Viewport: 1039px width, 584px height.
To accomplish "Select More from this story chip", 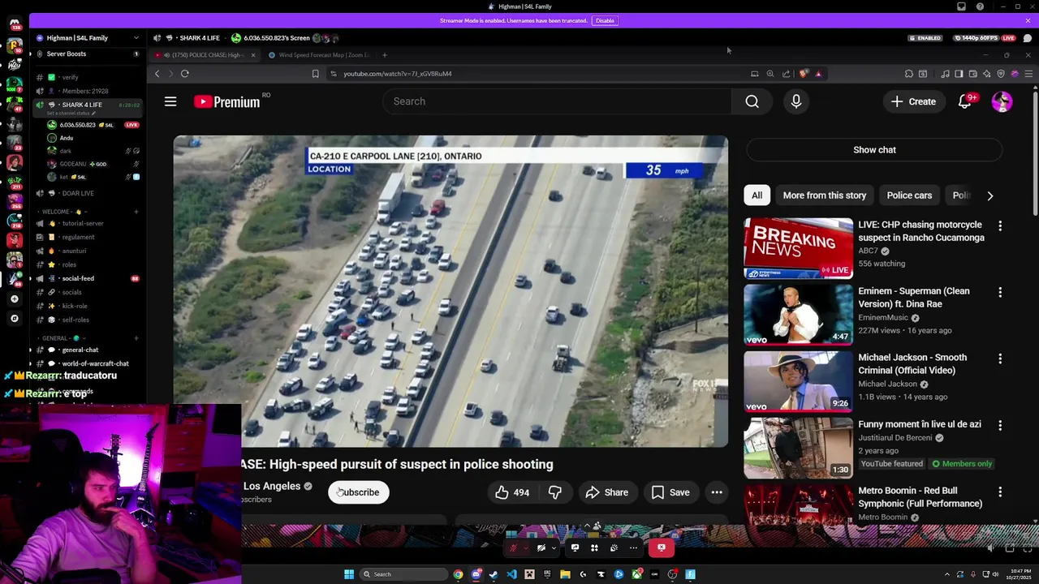I will point(825,195).
